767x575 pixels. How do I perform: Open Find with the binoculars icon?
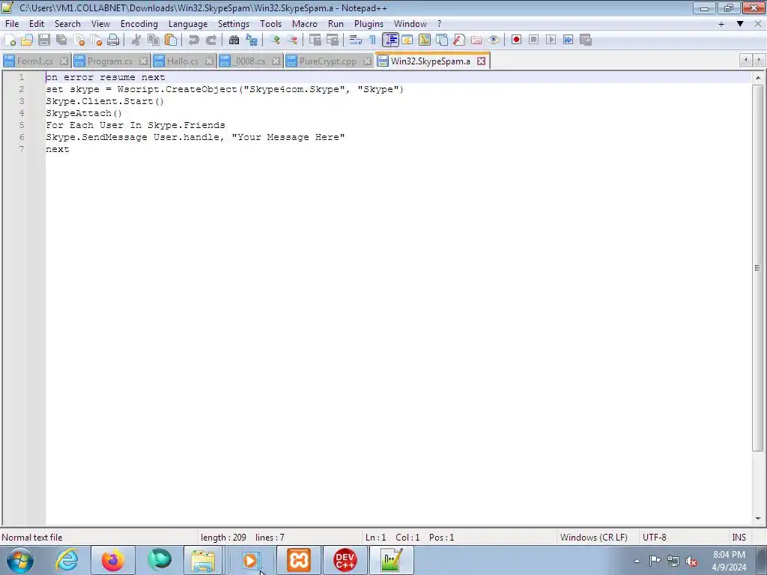click(x=234, y=40)
